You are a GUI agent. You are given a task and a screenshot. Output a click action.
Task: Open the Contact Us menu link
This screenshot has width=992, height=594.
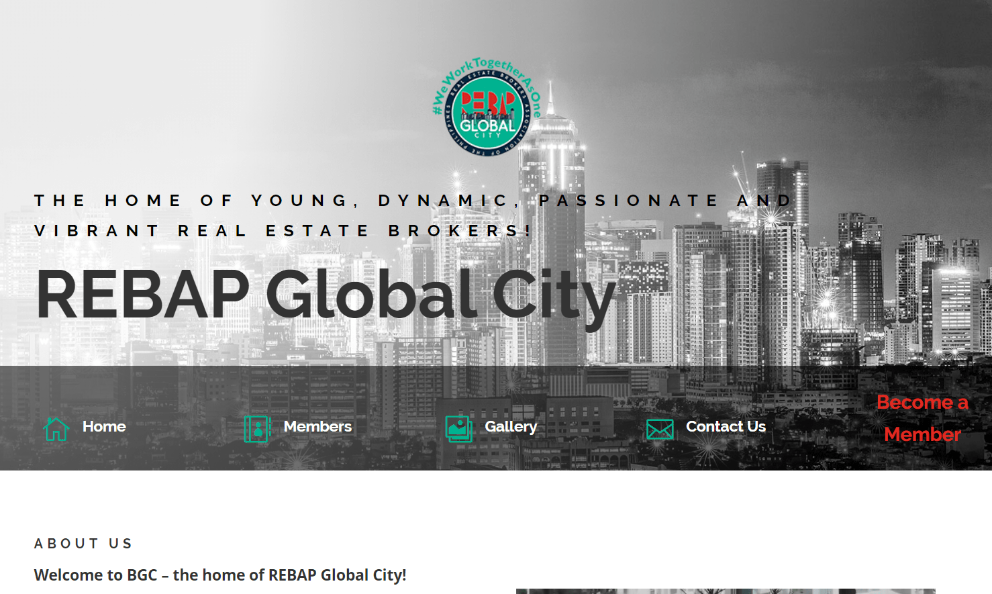click(x=726, y=427)
